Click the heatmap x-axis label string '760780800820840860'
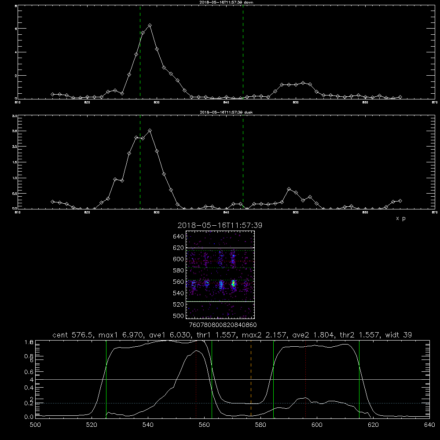 (x=223, y=325)
